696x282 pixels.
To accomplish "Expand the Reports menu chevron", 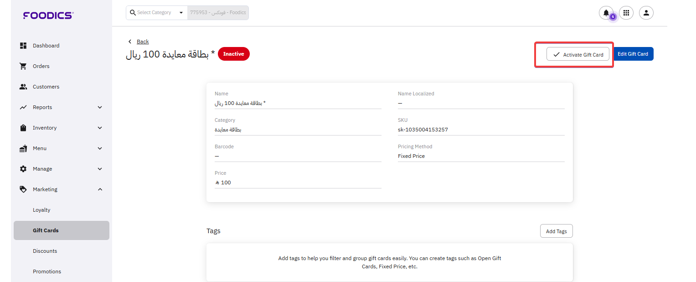I will (100, 107).
